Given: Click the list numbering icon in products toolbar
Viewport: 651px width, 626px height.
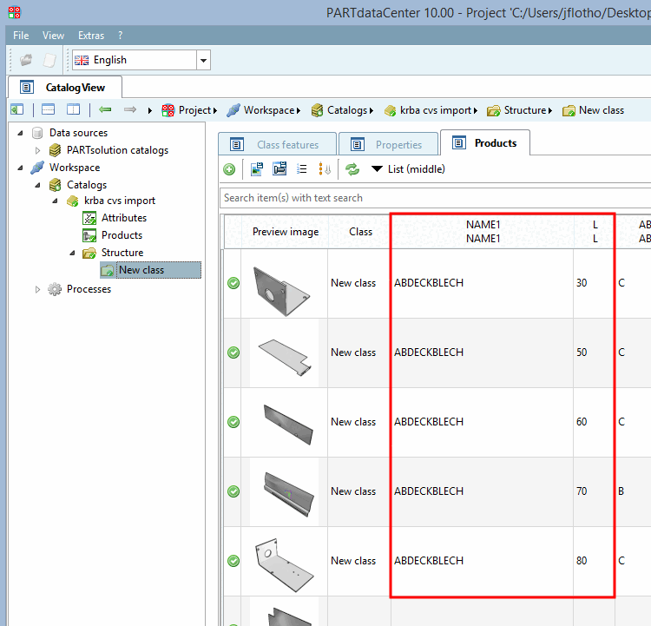Looking at the screenshot, I should (x=302, y=169).
